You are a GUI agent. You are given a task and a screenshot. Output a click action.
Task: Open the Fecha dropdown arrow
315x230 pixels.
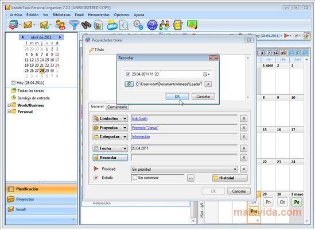pos(125,148)
